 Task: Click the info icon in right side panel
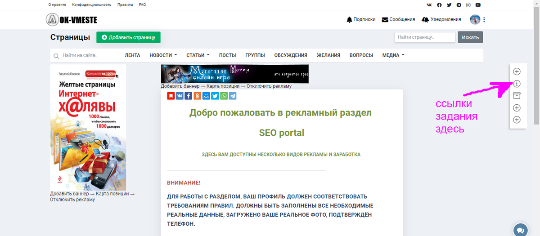click(x=517, y=84)
